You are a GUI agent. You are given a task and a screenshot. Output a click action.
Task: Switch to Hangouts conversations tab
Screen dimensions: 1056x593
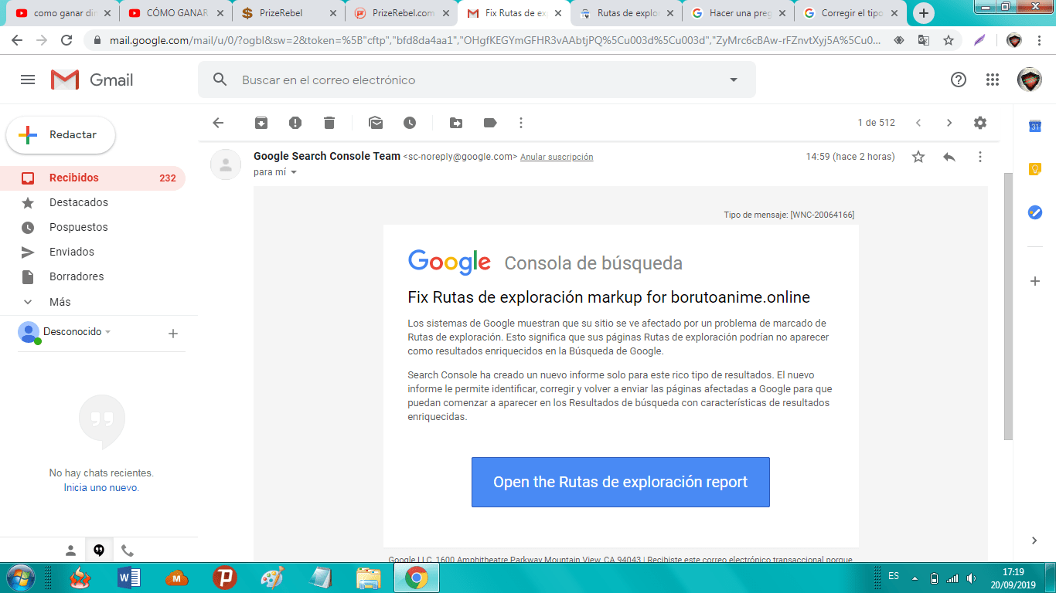click(99, 551)
